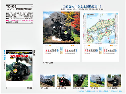Open the 3-4月 秩父鉄道 thumbnail
Image resolution: width=126 pixels, height=94 pixels.
point(64,81)
